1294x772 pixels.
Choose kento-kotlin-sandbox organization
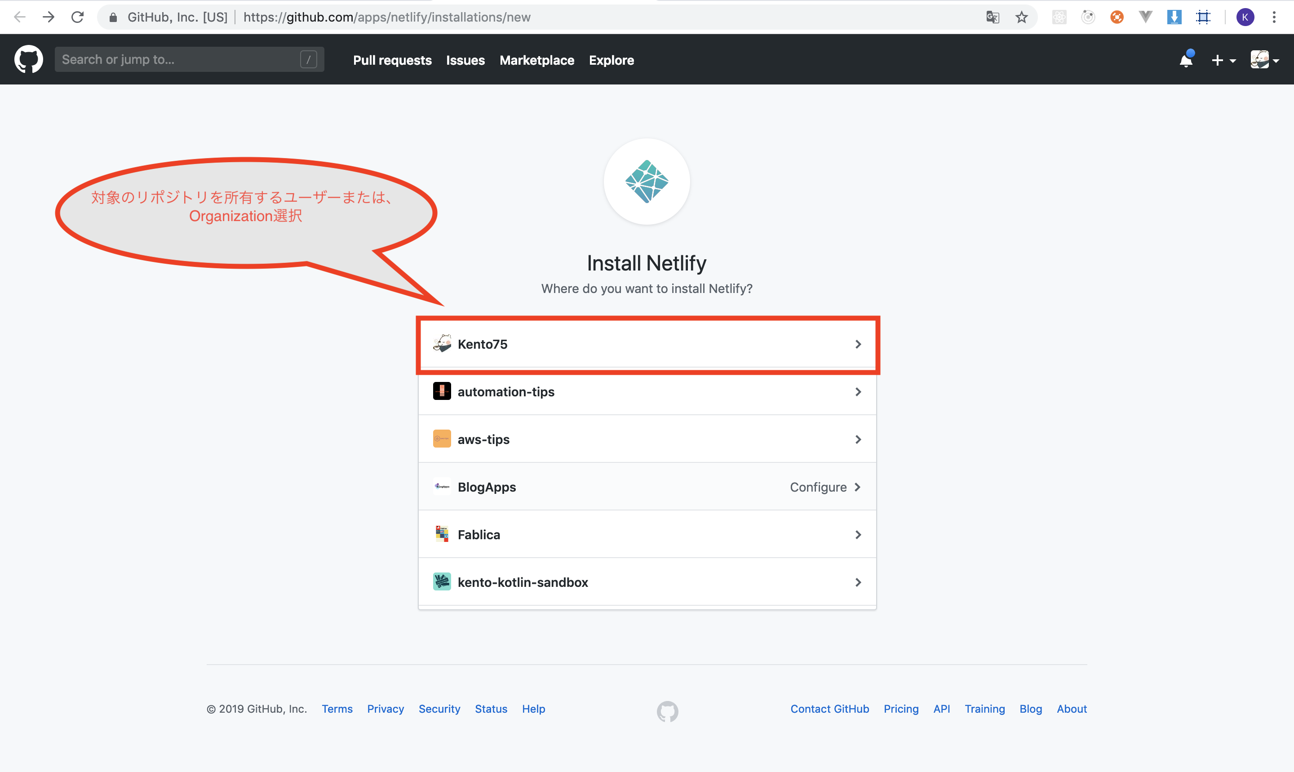pos(647,582)
